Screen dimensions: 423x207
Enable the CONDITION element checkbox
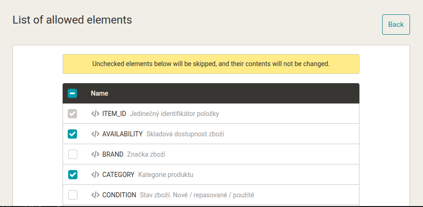72,195
